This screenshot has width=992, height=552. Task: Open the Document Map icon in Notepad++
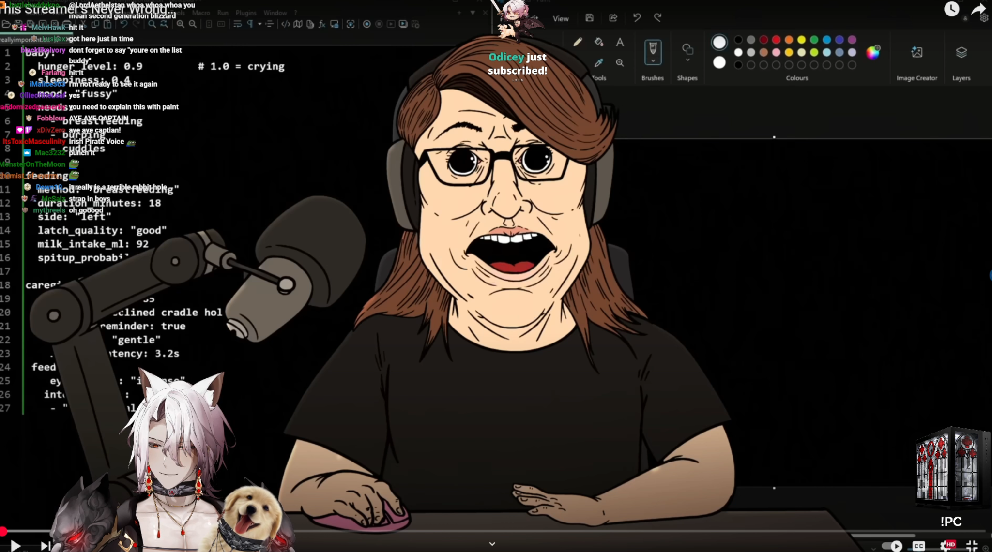298,24
